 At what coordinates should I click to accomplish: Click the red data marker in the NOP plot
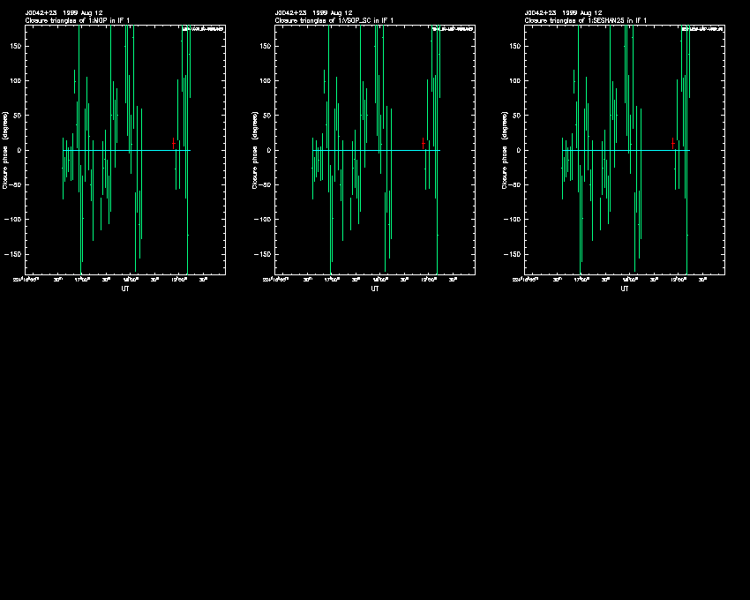click(x=173, y=143)
